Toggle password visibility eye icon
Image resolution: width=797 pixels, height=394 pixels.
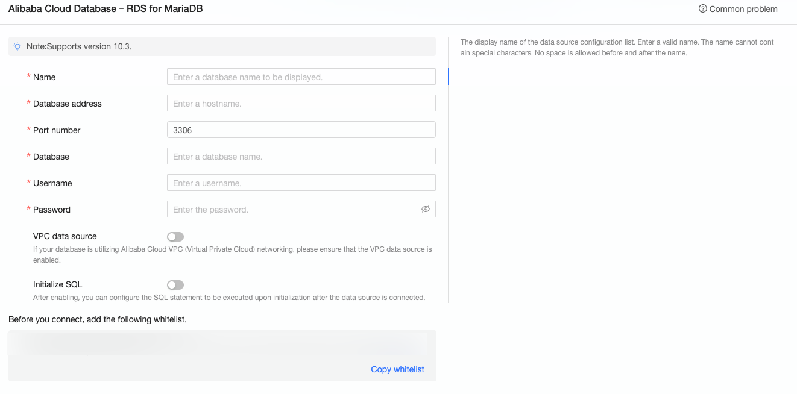(x=426, y=209)
